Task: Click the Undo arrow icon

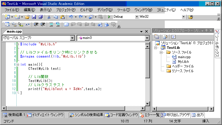Action: click(x=71, y=17)
